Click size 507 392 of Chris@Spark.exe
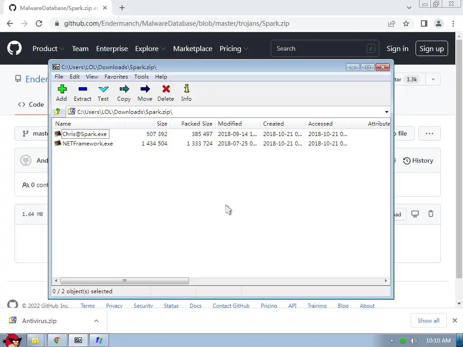The width and height of the screenshot is (463, 347). [157, 134]
